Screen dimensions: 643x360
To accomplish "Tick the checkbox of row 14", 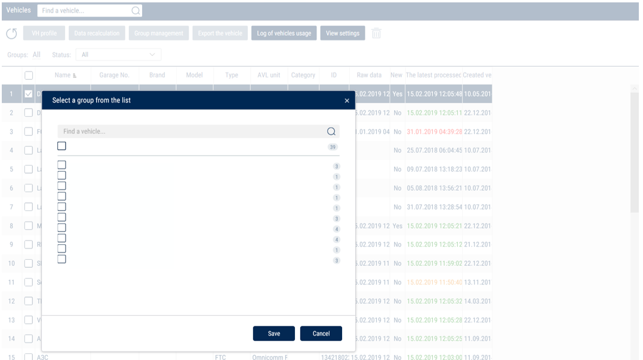I will (x=28, y=339).
